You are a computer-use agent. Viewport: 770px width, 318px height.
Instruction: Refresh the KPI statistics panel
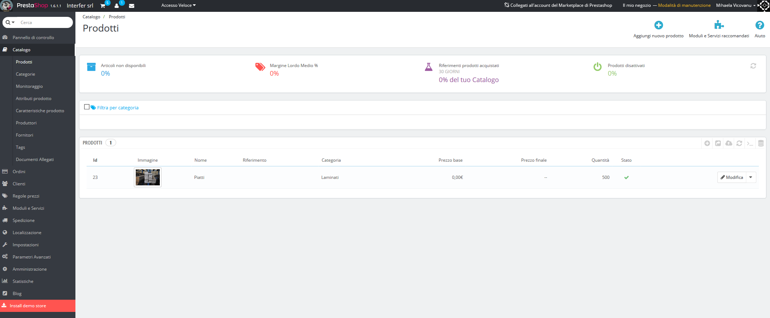pyautogui.click(x=753, y=66)
